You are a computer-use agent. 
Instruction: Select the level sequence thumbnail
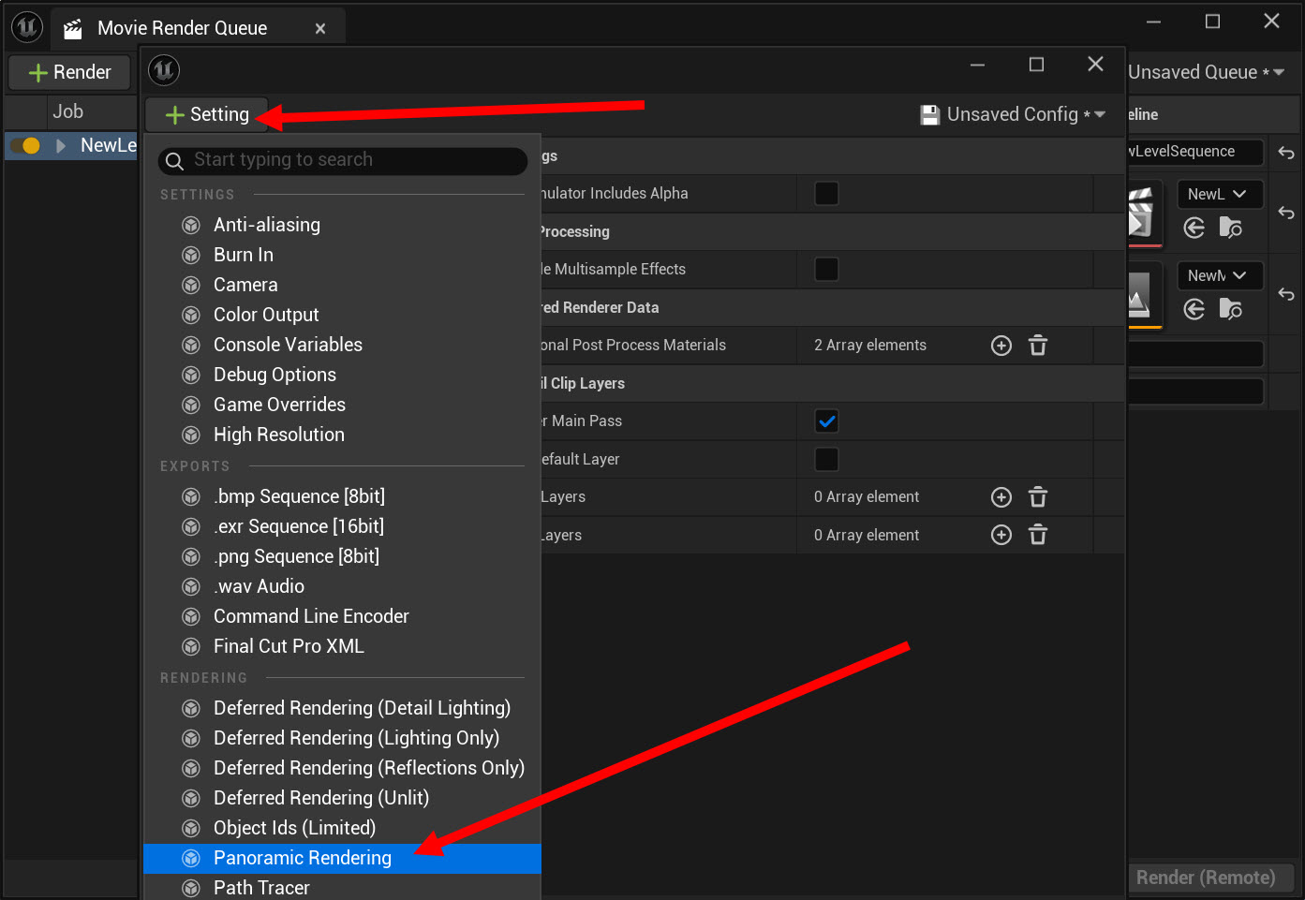pyautogui.click(x=1143, y=214)
